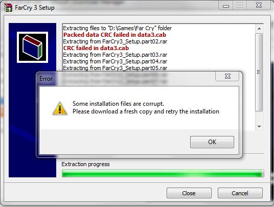
Task: Click the disabled maximize button in the title bar
Action: (x=240, y=6)
